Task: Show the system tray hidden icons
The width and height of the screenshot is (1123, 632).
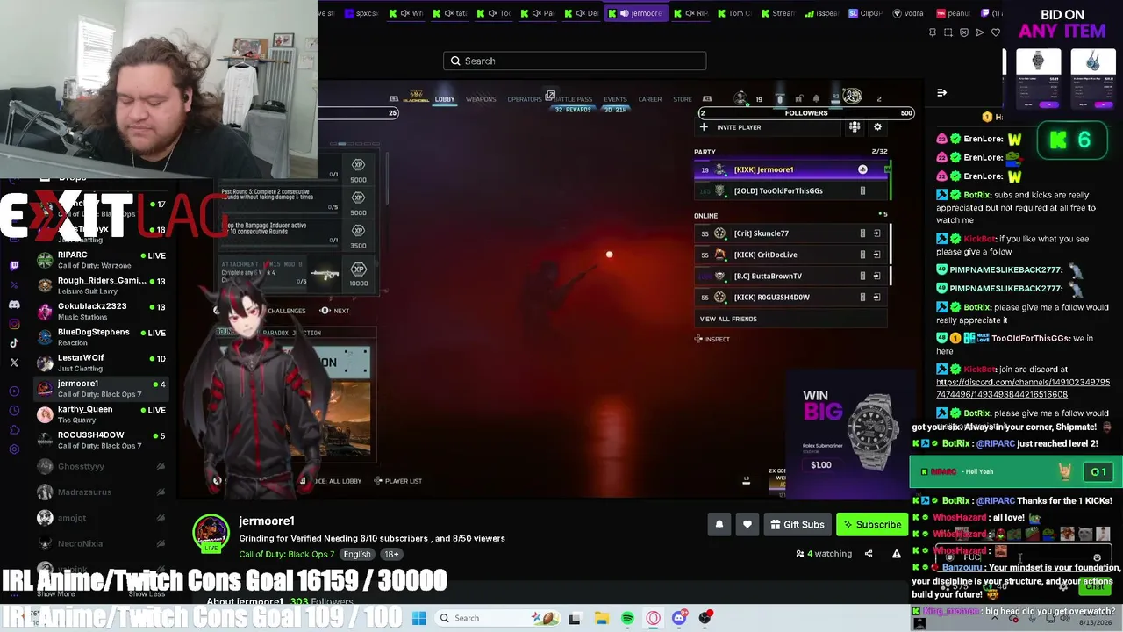Action: click(994, 618)
